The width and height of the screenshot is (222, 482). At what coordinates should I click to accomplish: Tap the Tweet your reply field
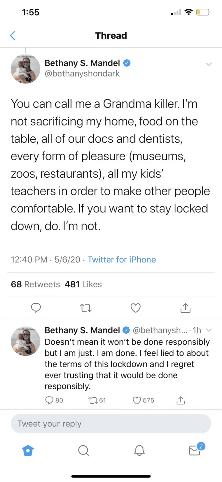[111, 424]
